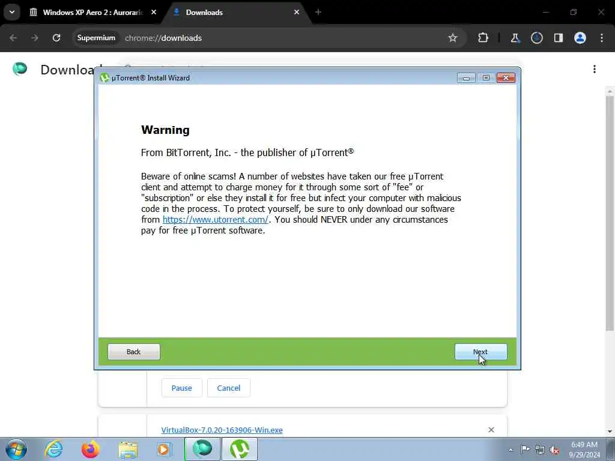Launch Firefox from the taskbar
Viewport: 615px width, 461px height.
[x=91, y=449]
